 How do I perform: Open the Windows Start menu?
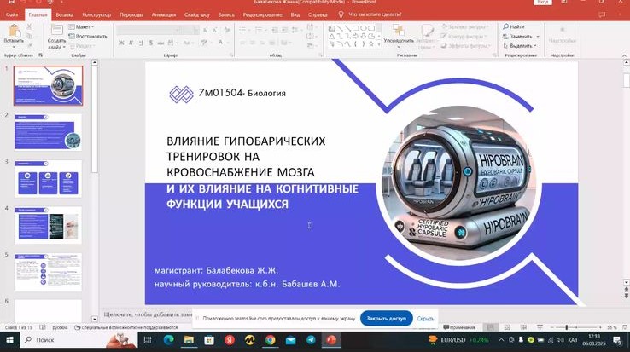tap(9, 340)
